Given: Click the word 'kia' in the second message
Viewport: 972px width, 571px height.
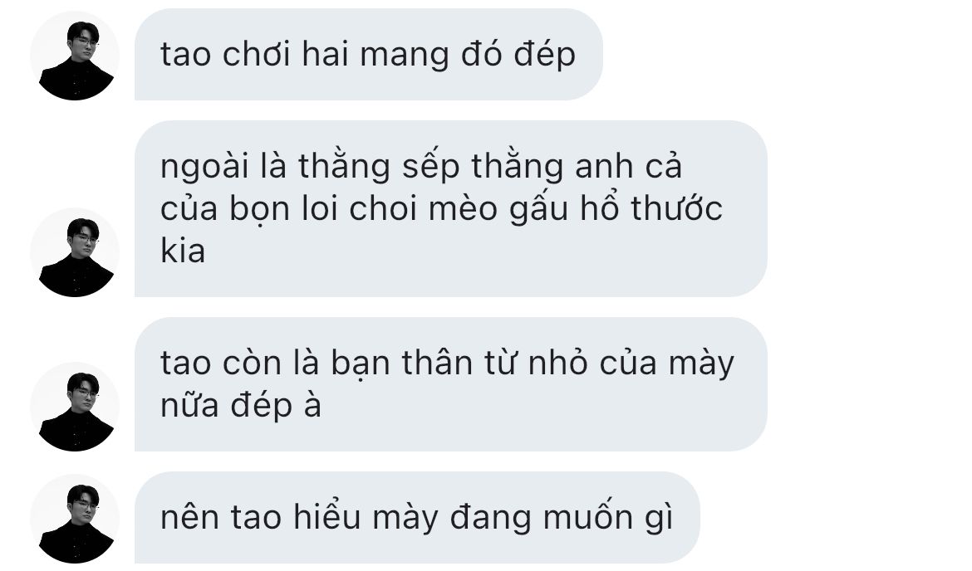Looking at the screenshot, I should click(182, 251).
